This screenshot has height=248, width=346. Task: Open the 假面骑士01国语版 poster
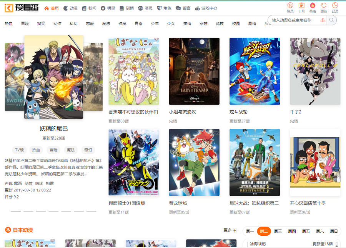[x=134, y=162]
